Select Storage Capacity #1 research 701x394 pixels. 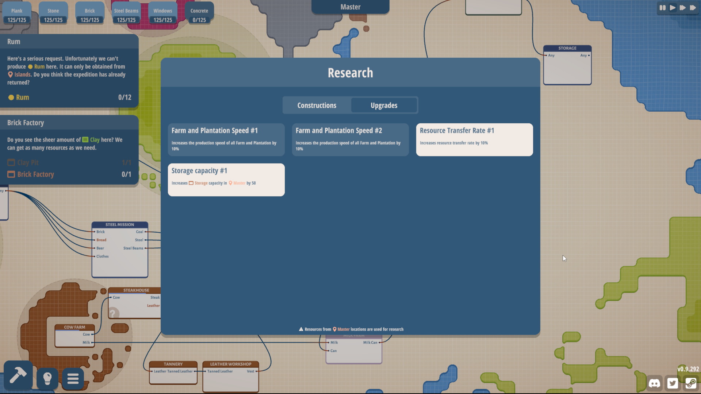[226, 179]
